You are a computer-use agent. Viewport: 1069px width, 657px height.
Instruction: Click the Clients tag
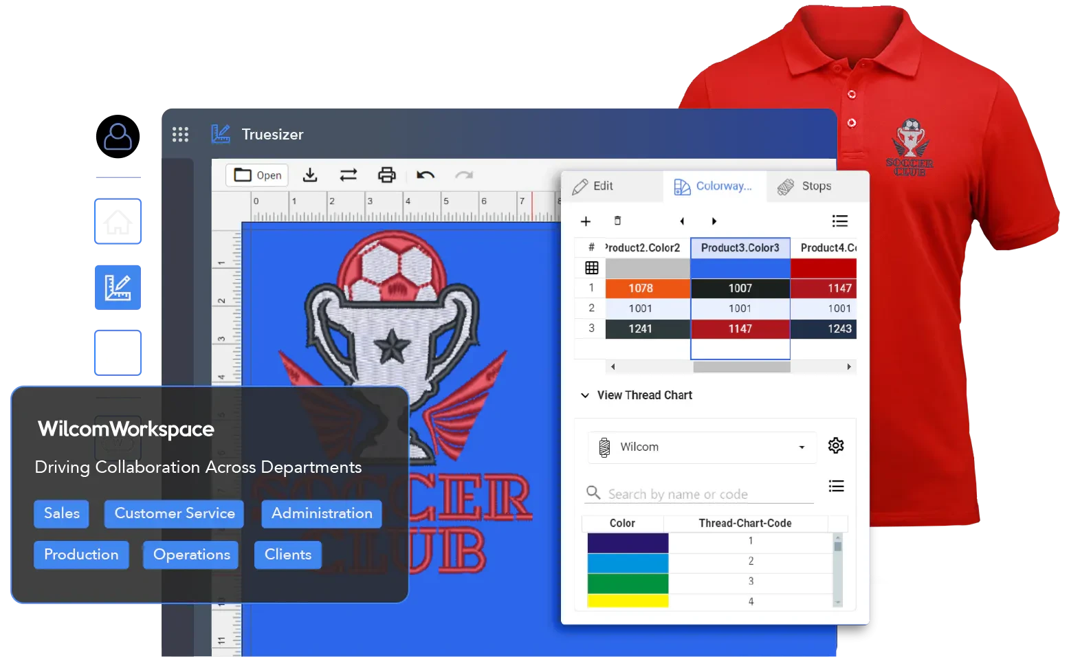click(x=288, y=555)
